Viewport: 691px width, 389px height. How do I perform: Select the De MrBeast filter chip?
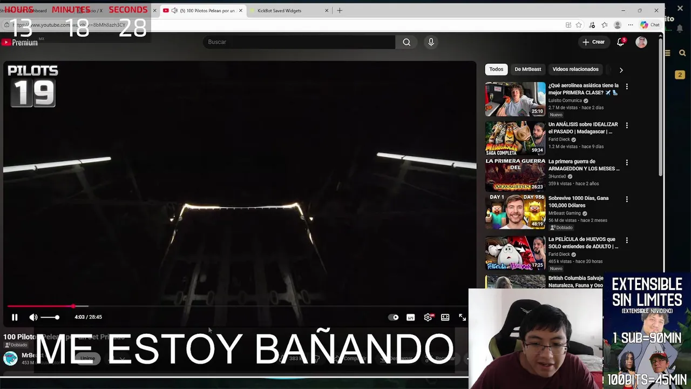pos(527,69)
